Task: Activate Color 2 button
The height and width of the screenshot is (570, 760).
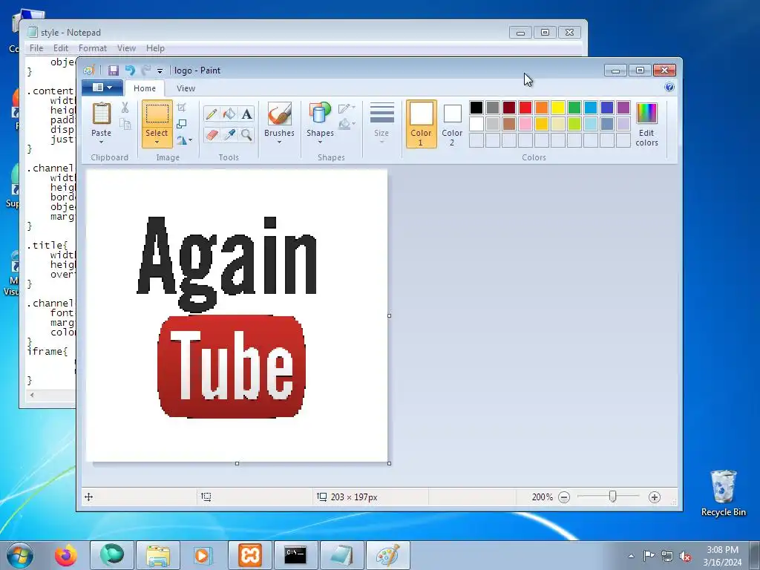Action: 452,124
